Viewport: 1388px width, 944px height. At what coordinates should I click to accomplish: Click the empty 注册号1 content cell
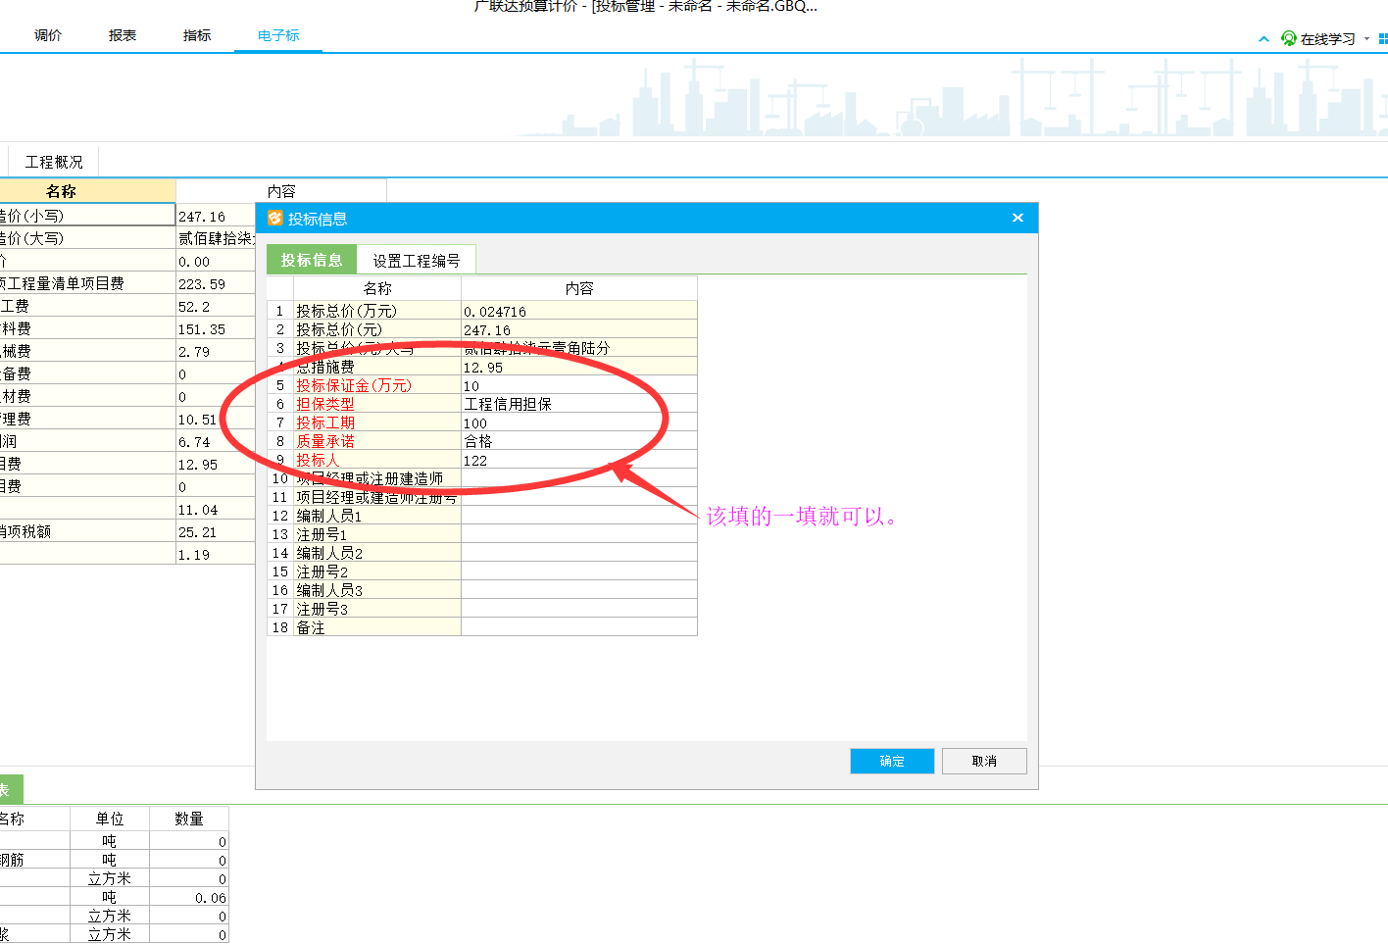579,534
